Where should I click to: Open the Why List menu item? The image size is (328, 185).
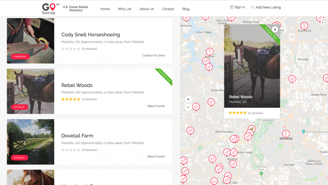pyautogui.click(x=125, y=9)
